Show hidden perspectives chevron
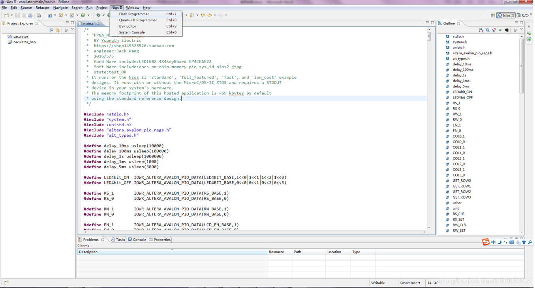The height and width of the screenshot is (288, 535). [x=531, y=15]
